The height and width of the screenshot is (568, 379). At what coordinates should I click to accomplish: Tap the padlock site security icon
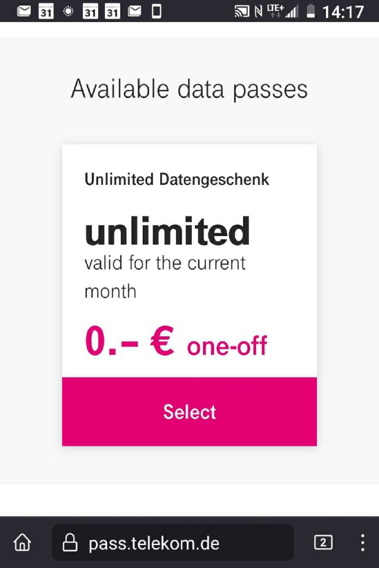click(x=70, y=543)
